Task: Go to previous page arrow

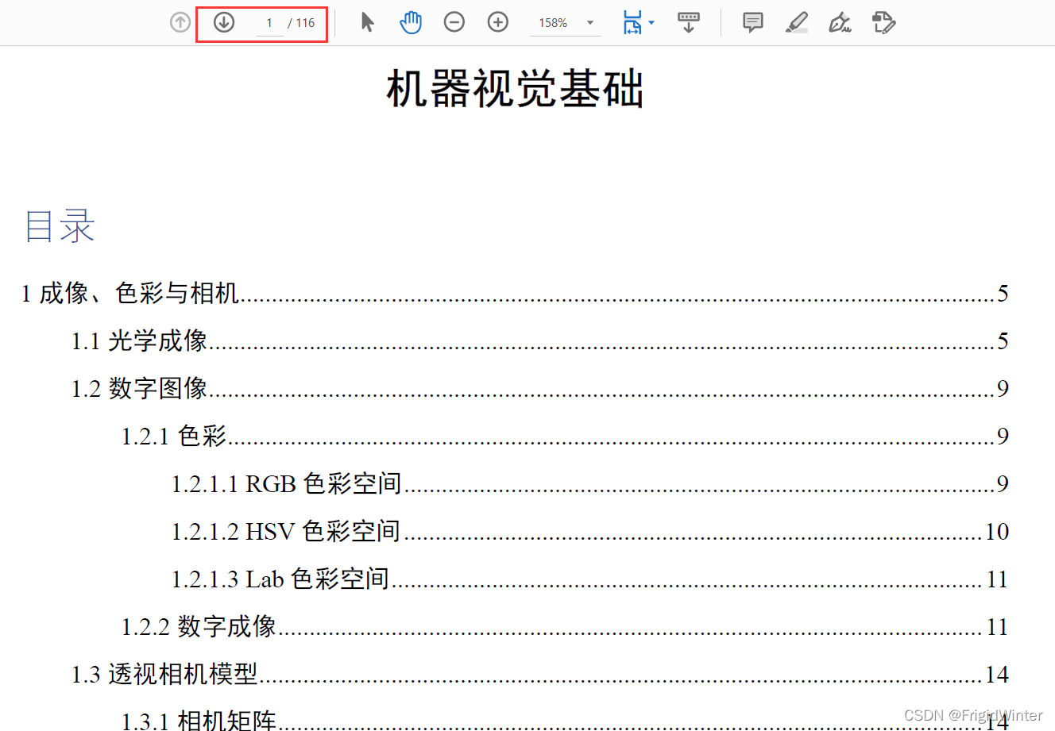Action: coord(180,22)
